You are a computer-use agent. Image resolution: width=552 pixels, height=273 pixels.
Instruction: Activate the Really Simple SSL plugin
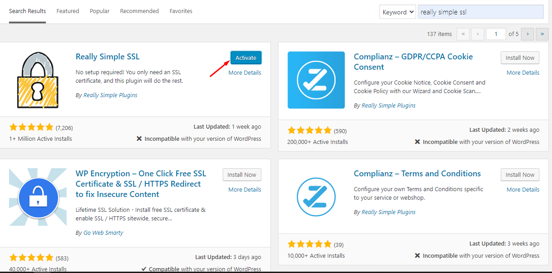click(x=246, y=58)
